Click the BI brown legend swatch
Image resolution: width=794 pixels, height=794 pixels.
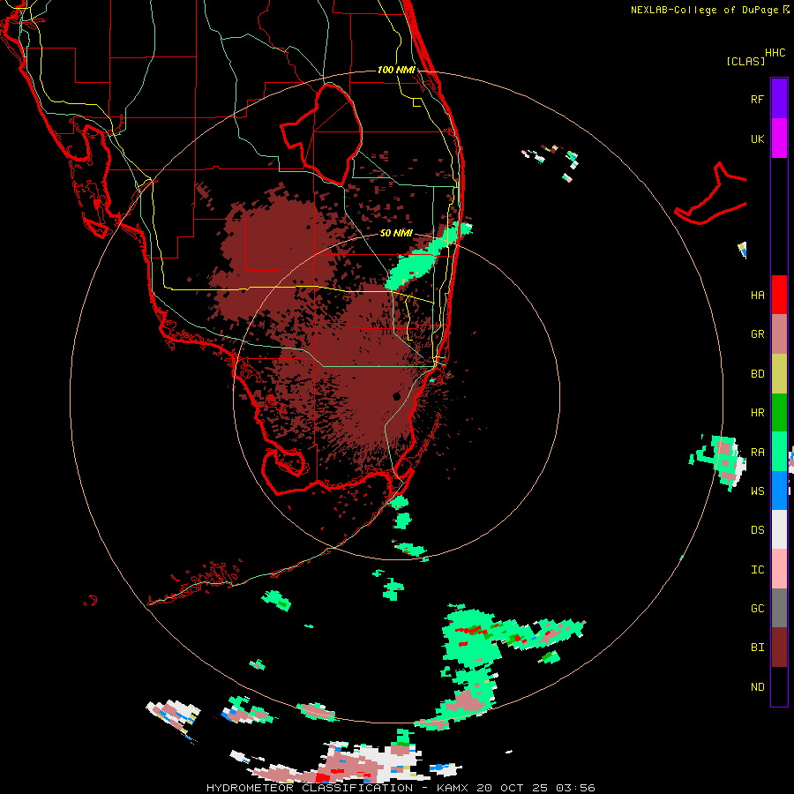779,648
